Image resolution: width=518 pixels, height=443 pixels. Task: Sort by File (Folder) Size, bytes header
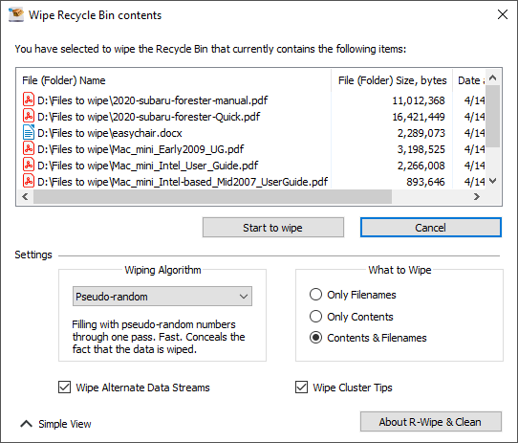click(x=392, y=80)
